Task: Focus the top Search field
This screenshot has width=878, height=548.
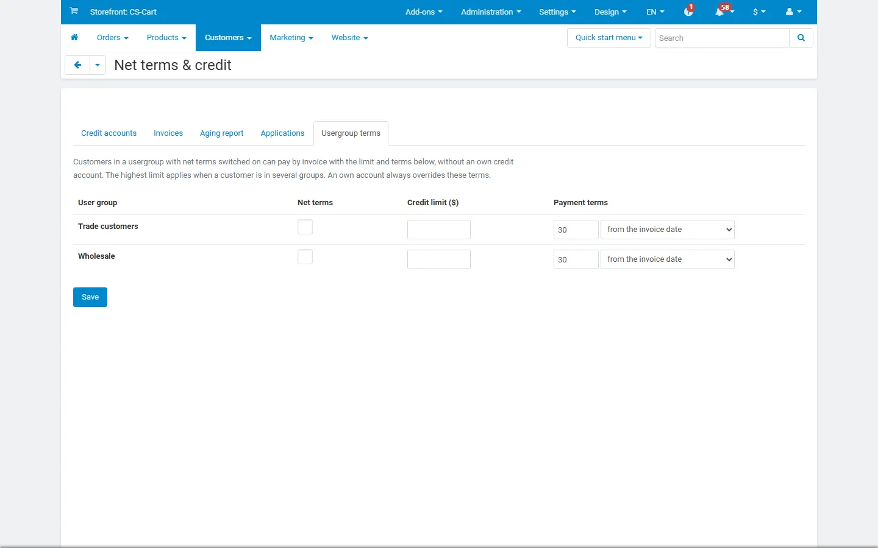Action: [722, 38]
